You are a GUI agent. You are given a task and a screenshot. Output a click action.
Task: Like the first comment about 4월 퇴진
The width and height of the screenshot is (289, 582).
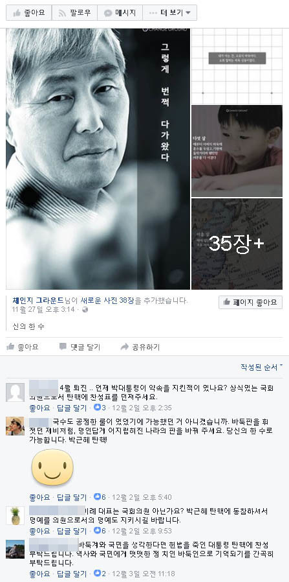[39, 408]
